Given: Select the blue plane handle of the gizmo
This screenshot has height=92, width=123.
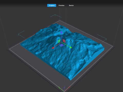Looking at the screenshot, I should pyautogui.click(x=61, y=45).
